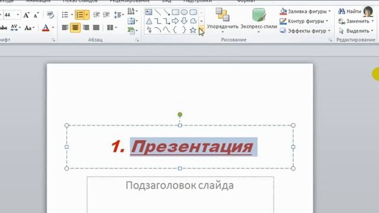Select the Elbow Arrow Connector shape
The image size is (379, 213).
(x=166, y=21)
